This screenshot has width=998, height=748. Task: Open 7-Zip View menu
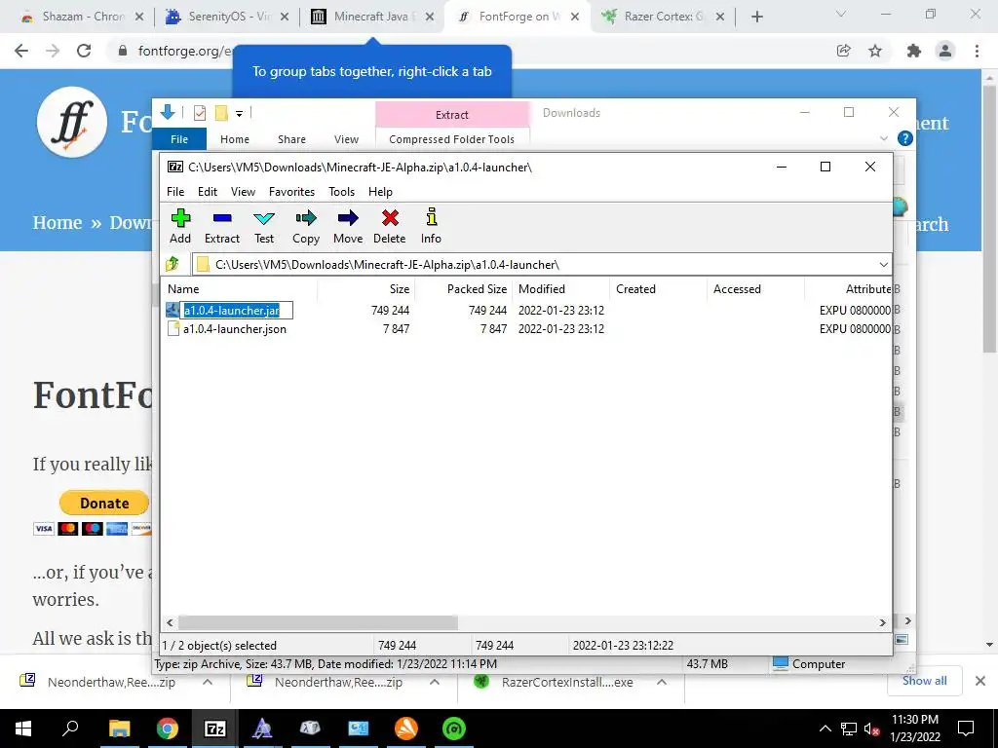tap(243, 192)
